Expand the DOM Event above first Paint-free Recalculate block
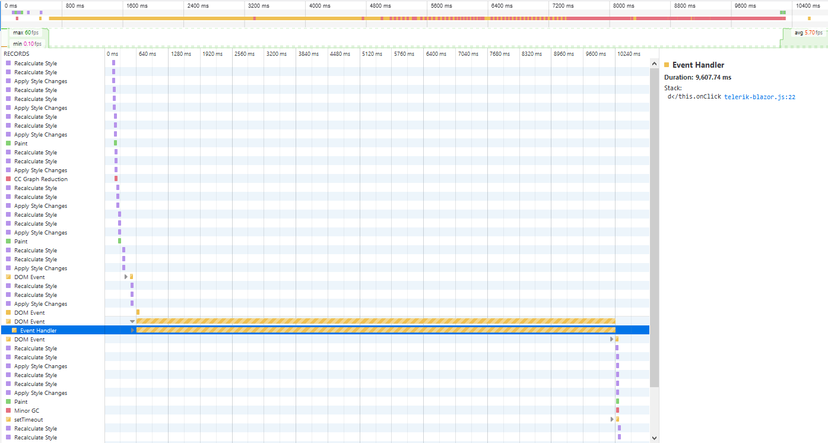Image resolution: width=828 pixels, height=443 pixels. (126, 277)
